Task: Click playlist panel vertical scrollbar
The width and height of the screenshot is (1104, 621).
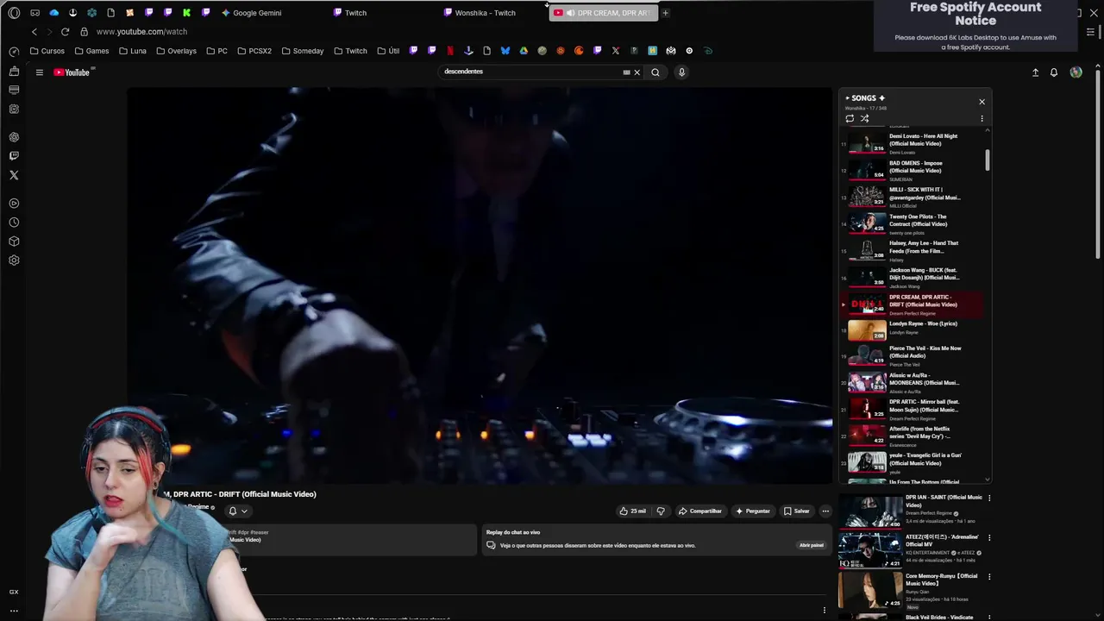Action: click(987, 160)
